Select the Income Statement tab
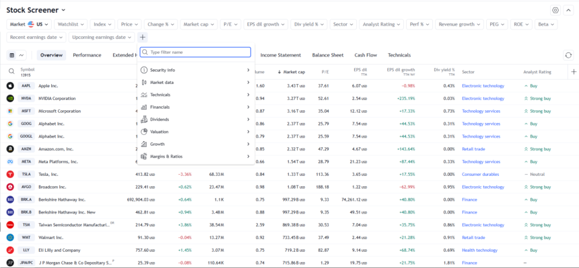 coord(281,55)
